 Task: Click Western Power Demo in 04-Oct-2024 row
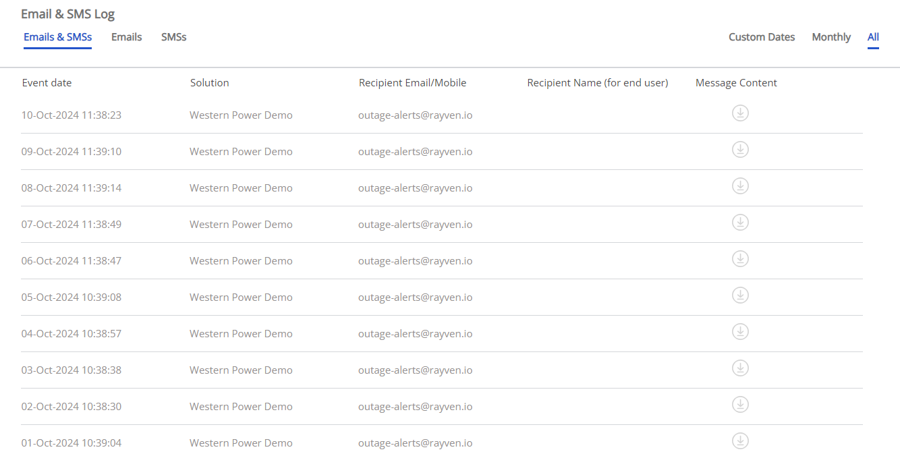241,334
